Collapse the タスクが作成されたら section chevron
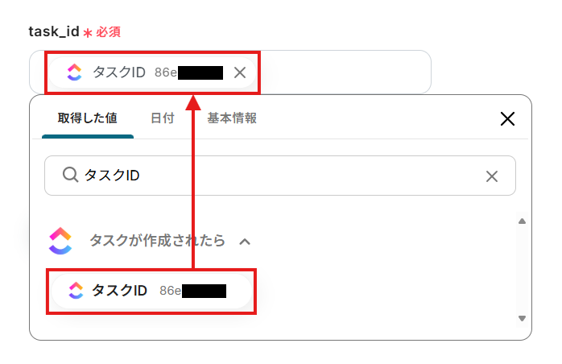This screenshot has width=562, height=364. point(245,241)
